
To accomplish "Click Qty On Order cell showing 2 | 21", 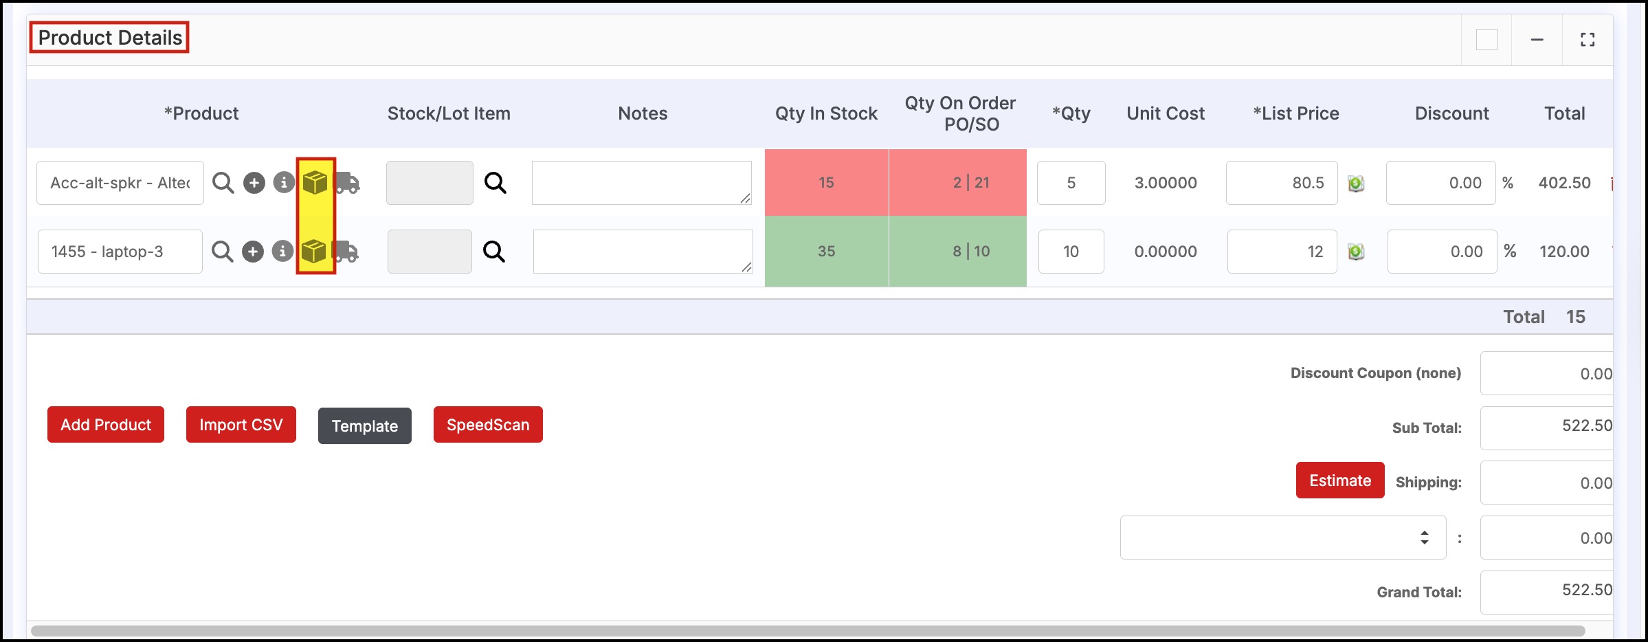I will click(x=958, y=183).
